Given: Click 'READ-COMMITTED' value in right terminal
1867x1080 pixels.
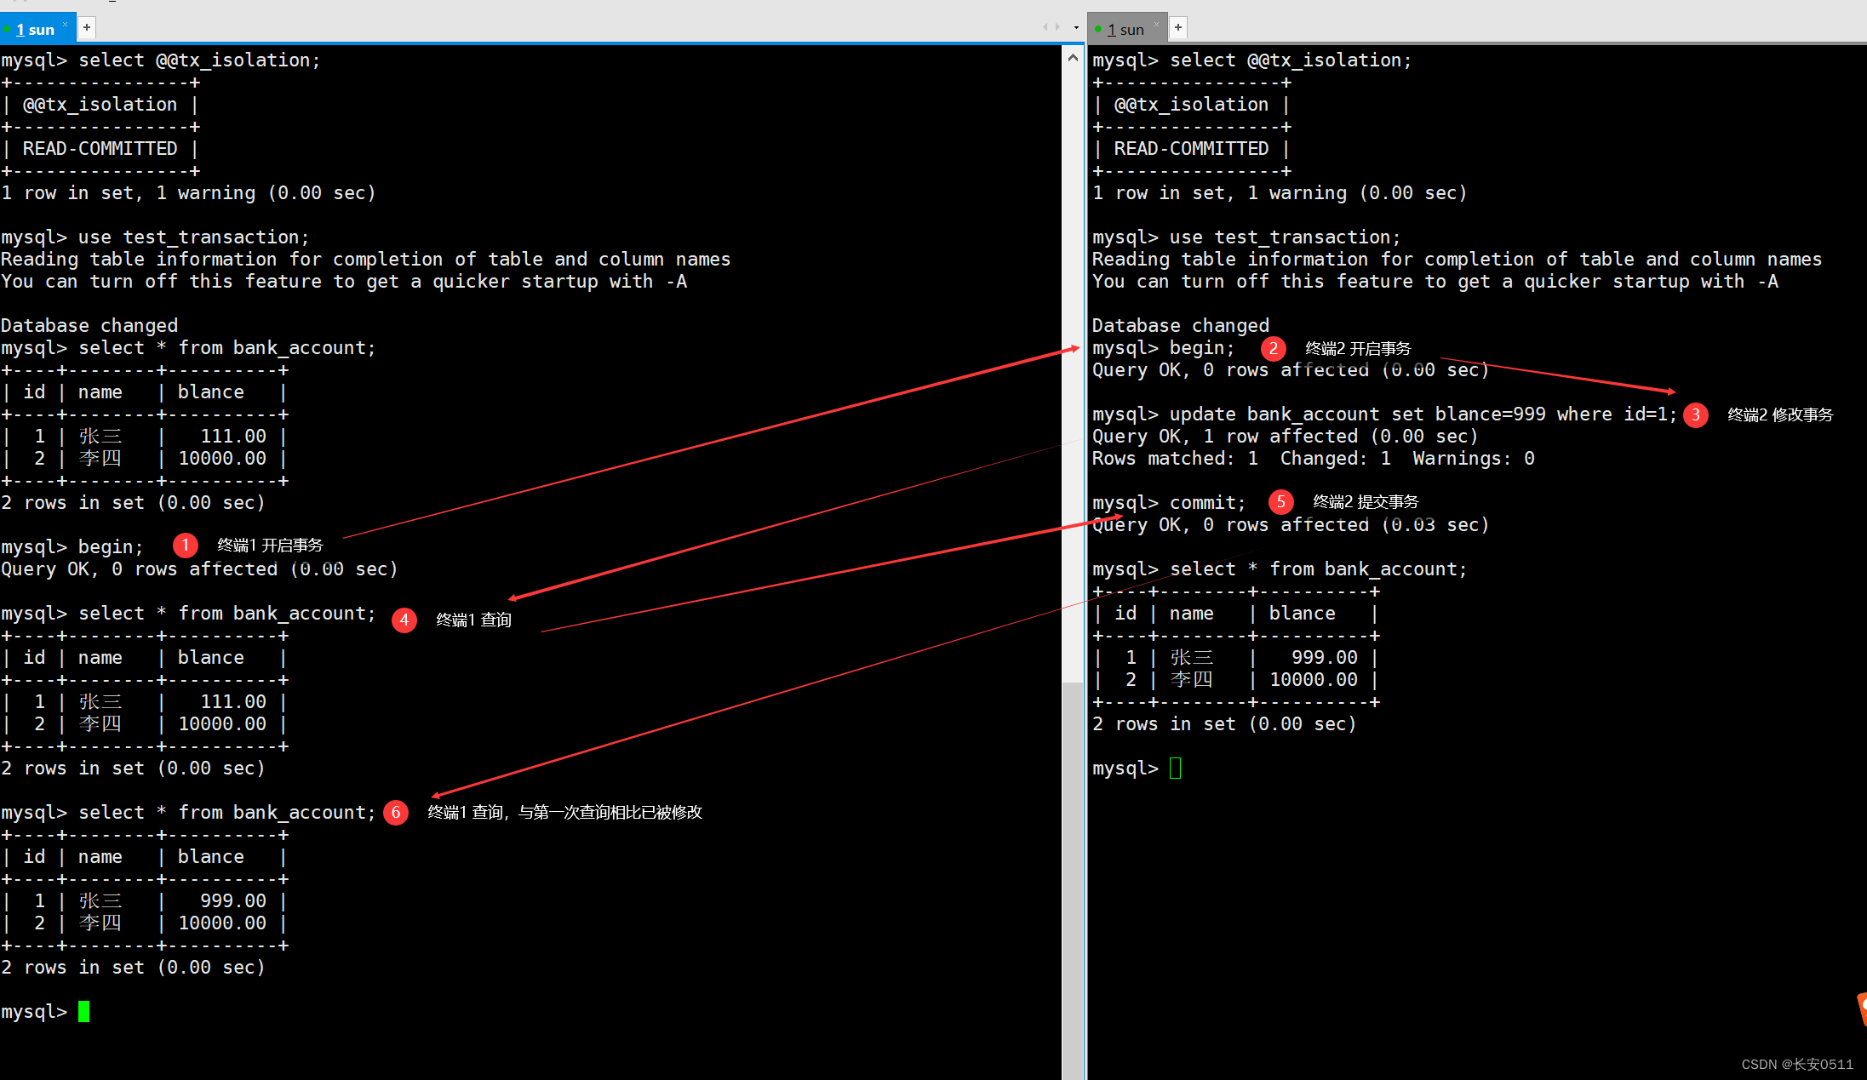Looking at the screenshot, I should (1191, 149).
